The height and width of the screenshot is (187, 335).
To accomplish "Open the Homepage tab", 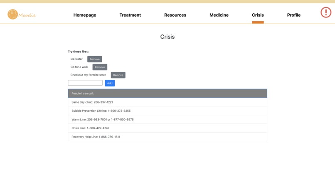I will [85, 15].
